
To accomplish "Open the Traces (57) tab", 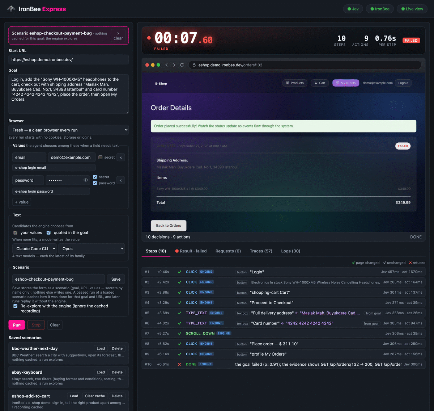I will point(261,251).
